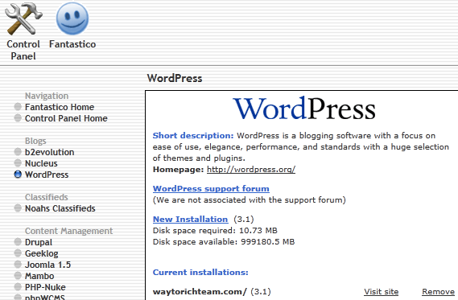The height and width of the screenshot is (300, 458).
Task: Click the Blogs section heading
Action: pyautogui.click(x=35, y=141)
